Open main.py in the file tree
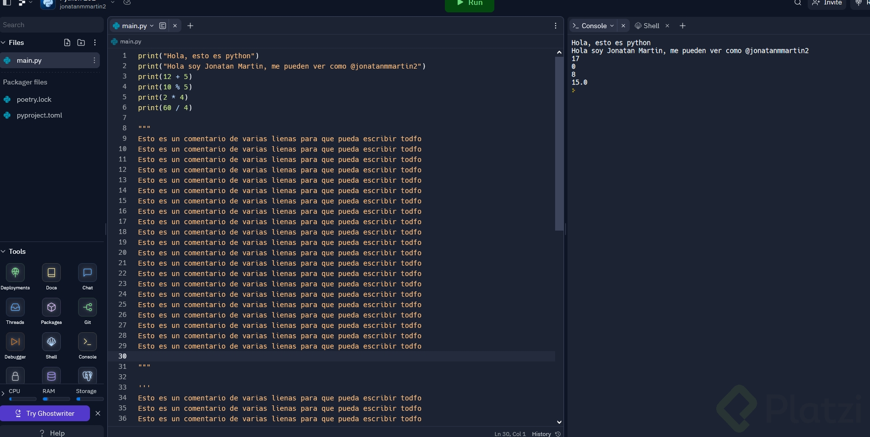 (x=50, y=60)
